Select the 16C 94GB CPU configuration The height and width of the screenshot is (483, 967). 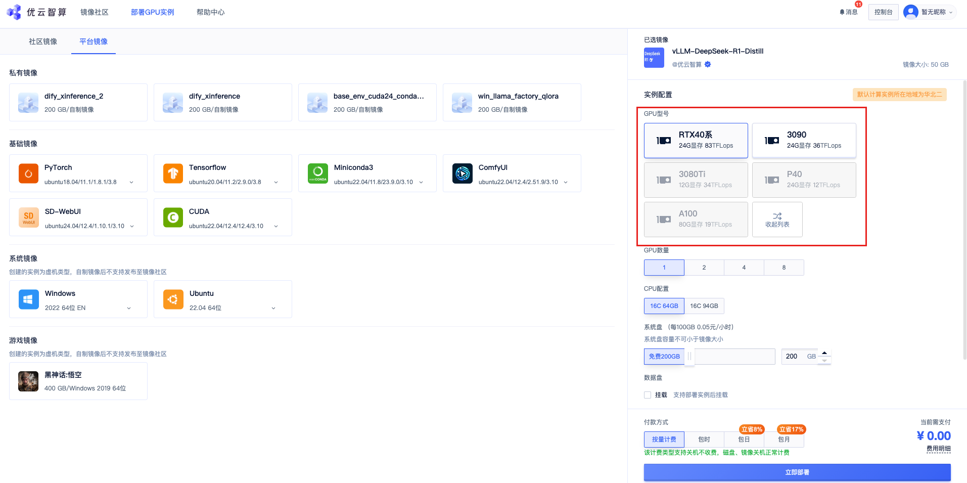(704, 306)
